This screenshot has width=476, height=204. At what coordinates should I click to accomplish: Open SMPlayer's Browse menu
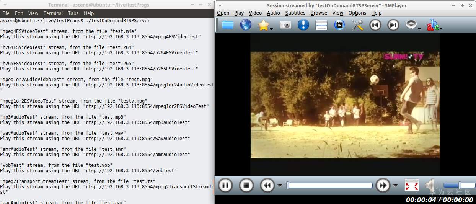[319, 13]
